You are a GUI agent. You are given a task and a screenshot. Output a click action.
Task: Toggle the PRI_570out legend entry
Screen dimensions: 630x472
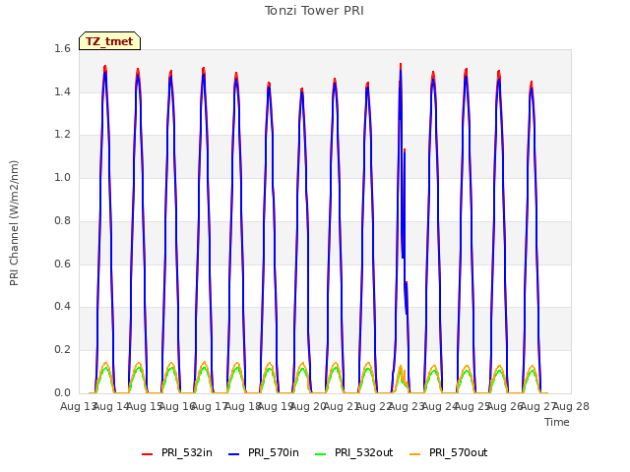449,452
